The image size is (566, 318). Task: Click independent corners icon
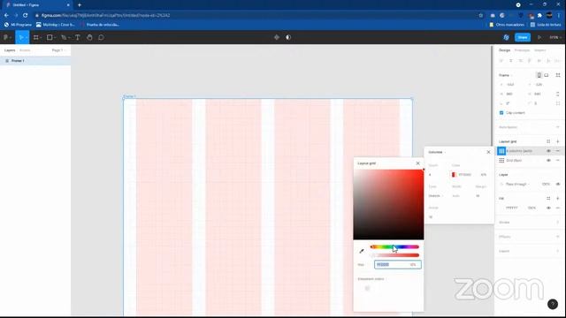(558, 103)
